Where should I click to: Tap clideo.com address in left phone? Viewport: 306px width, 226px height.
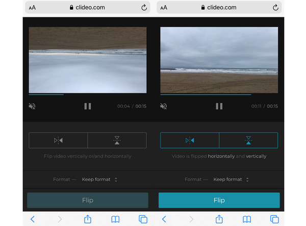[x=87, y=8]
